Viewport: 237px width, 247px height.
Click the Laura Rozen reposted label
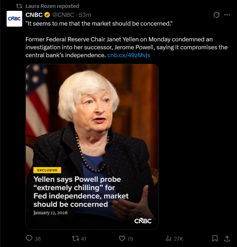[52, 6]
